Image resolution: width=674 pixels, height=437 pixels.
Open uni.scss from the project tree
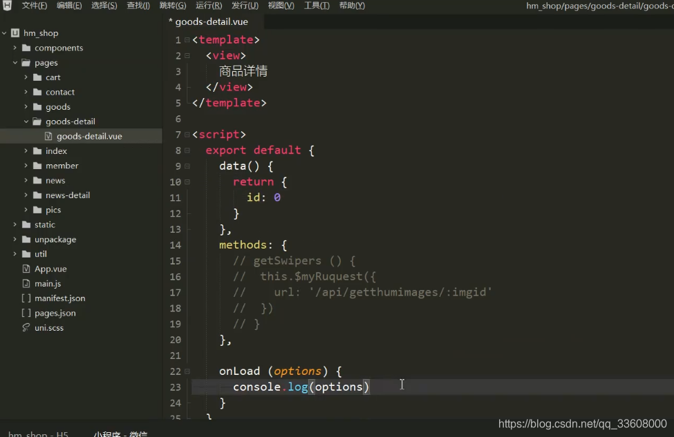pos(49,327)
